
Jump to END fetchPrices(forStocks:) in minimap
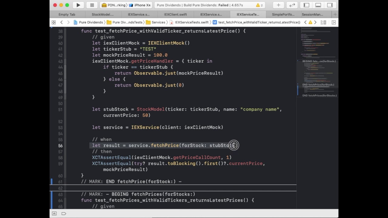tap(319, 96)
